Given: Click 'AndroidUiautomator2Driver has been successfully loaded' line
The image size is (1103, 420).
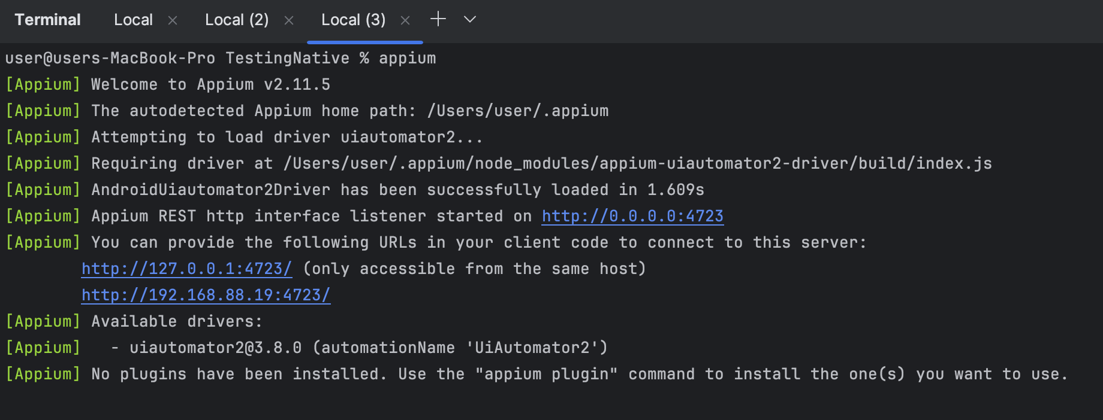Looking at the screenshot, I should point(397,190).
